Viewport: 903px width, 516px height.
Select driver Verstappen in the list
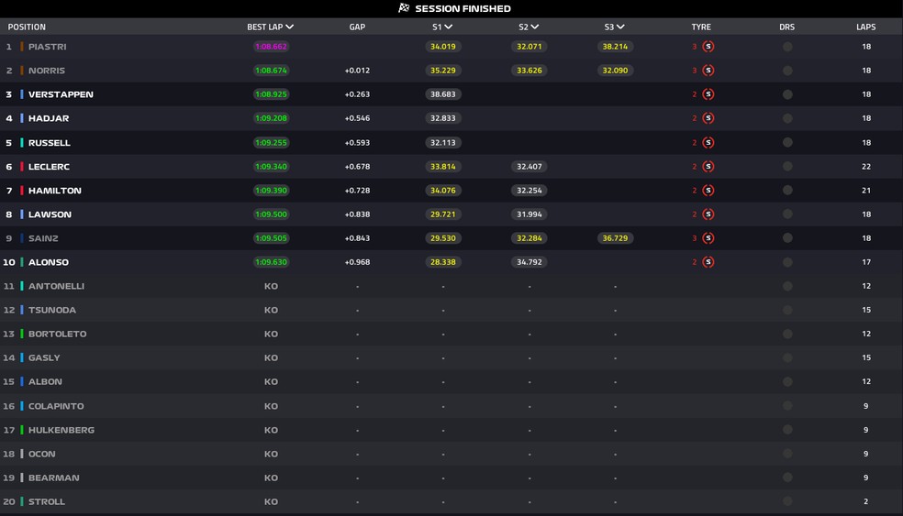(61, 94)
